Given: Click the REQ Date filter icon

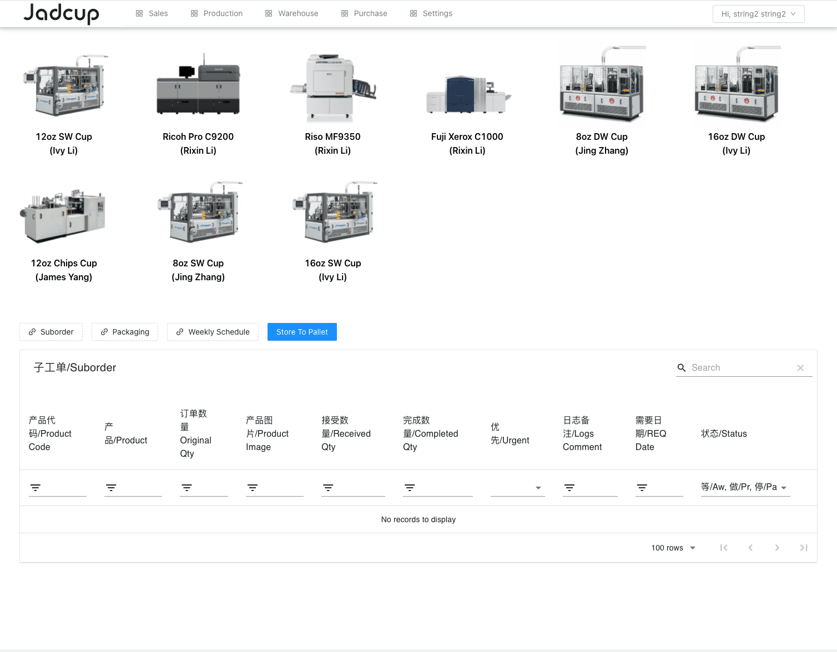Looking at the screenshot, I should click(x=642, y=488).
